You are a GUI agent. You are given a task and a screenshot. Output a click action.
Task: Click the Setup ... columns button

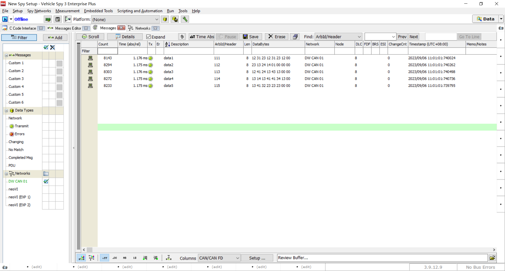coord(257,258)
